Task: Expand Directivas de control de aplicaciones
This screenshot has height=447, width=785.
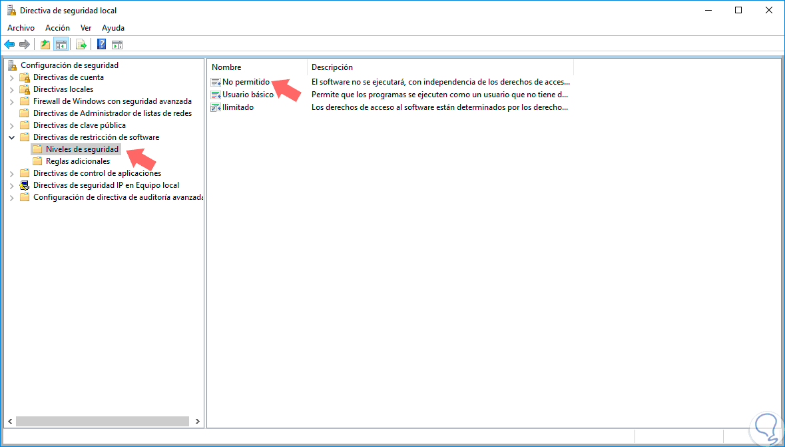Action: pos(11,174)
